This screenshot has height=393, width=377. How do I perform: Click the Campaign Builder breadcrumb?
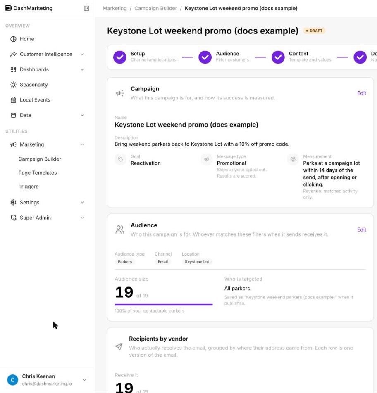155,8
